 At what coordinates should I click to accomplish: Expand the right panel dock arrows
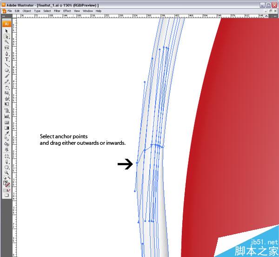(275, 16)
